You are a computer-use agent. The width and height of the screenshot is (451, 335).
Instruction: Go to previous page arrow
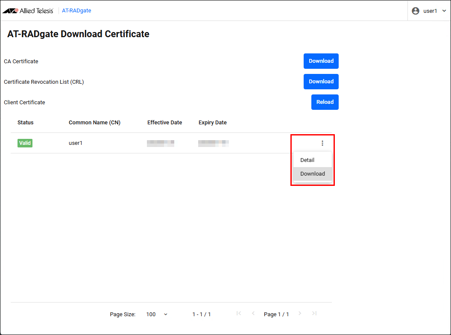point(253,313)
